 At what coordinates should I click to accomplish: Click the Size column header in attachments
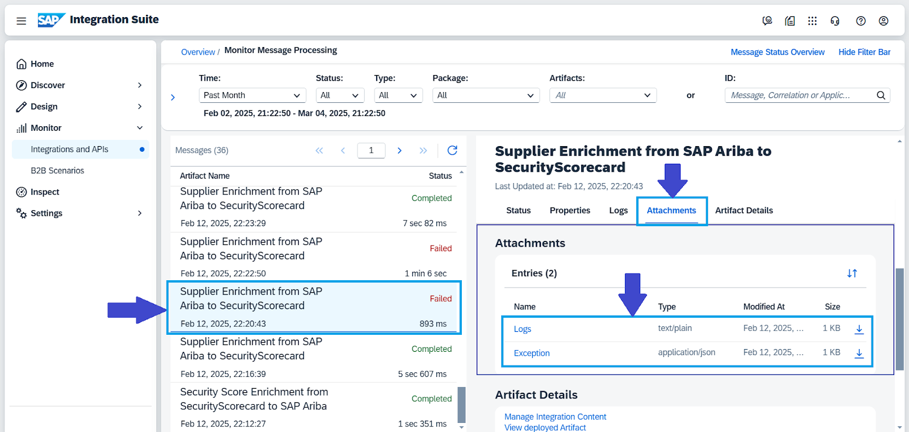coord(832,307)
